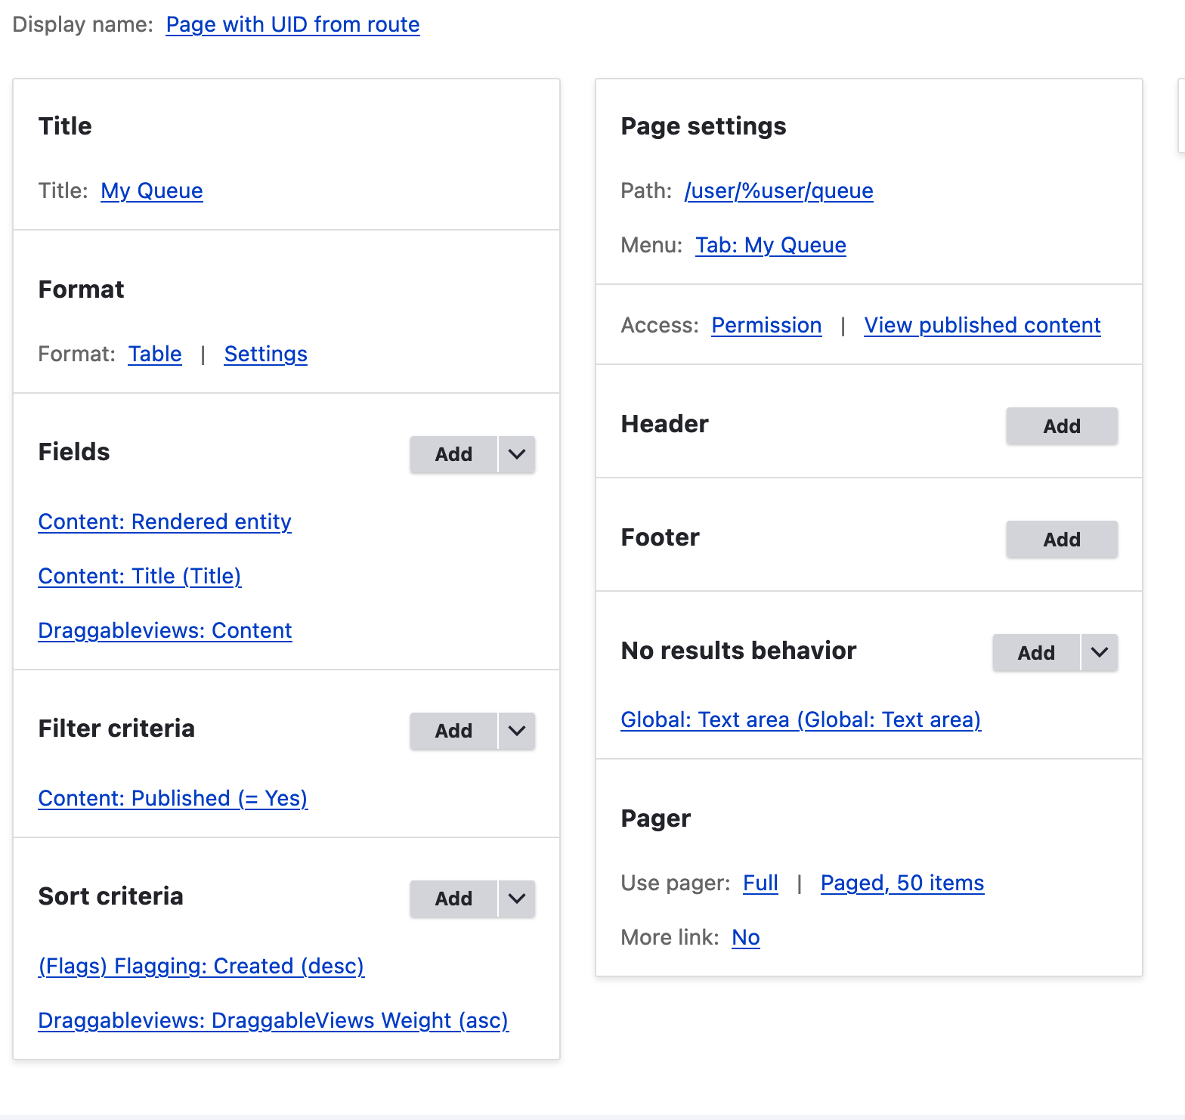The height and width of the screenshot is (1120, 1185).
Task: Click Add under Filter criteria
Action: point(453,731)
